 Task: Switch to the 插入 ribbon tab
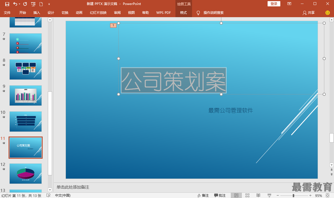(37, 13)
